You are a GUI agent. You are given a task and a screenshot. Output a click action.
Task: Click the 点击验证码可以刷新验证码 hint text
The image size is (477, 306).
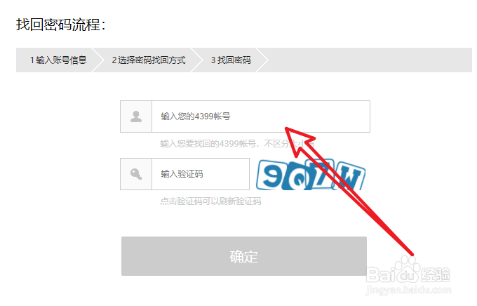(211, 201)
